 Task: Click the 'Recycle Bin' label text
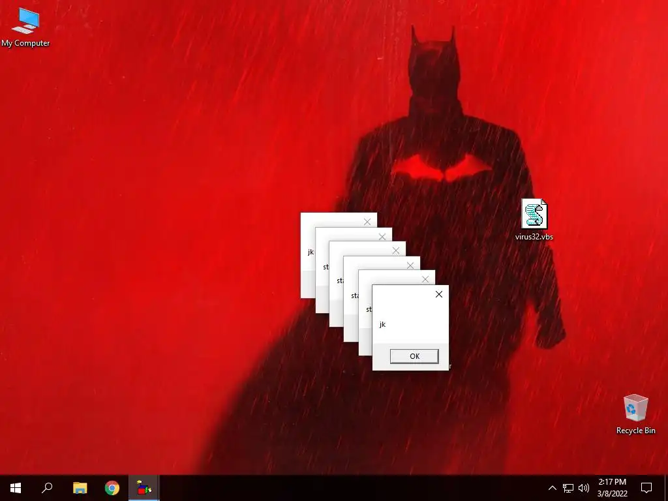click(x=635, y=431)
